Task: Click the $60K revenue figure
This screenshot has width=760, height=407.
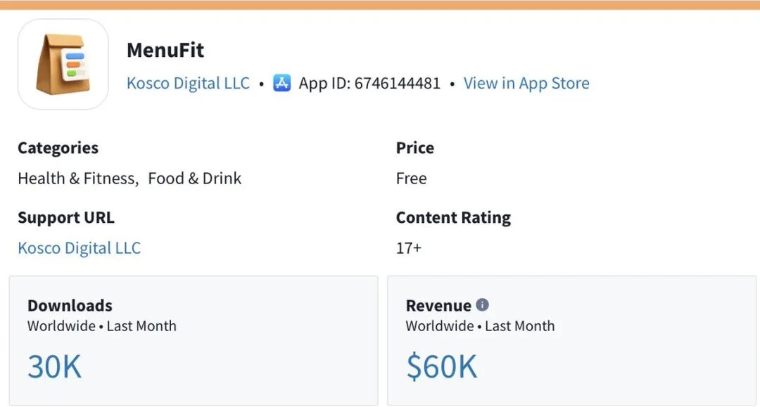Action: point(442,367)
